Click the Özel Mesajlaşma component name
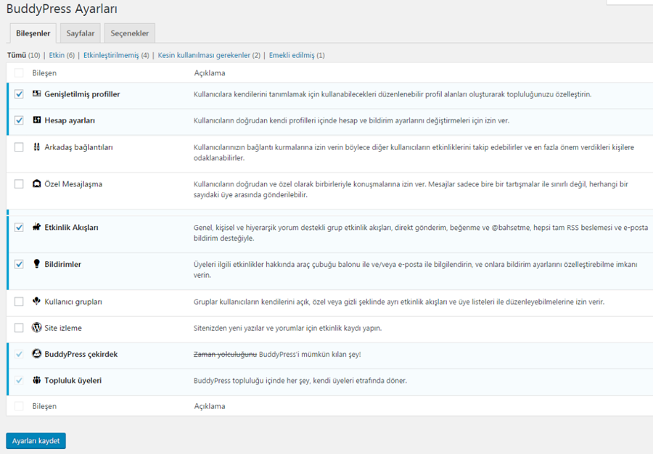Viewport: 653px width, 454px height. point(73,184)
